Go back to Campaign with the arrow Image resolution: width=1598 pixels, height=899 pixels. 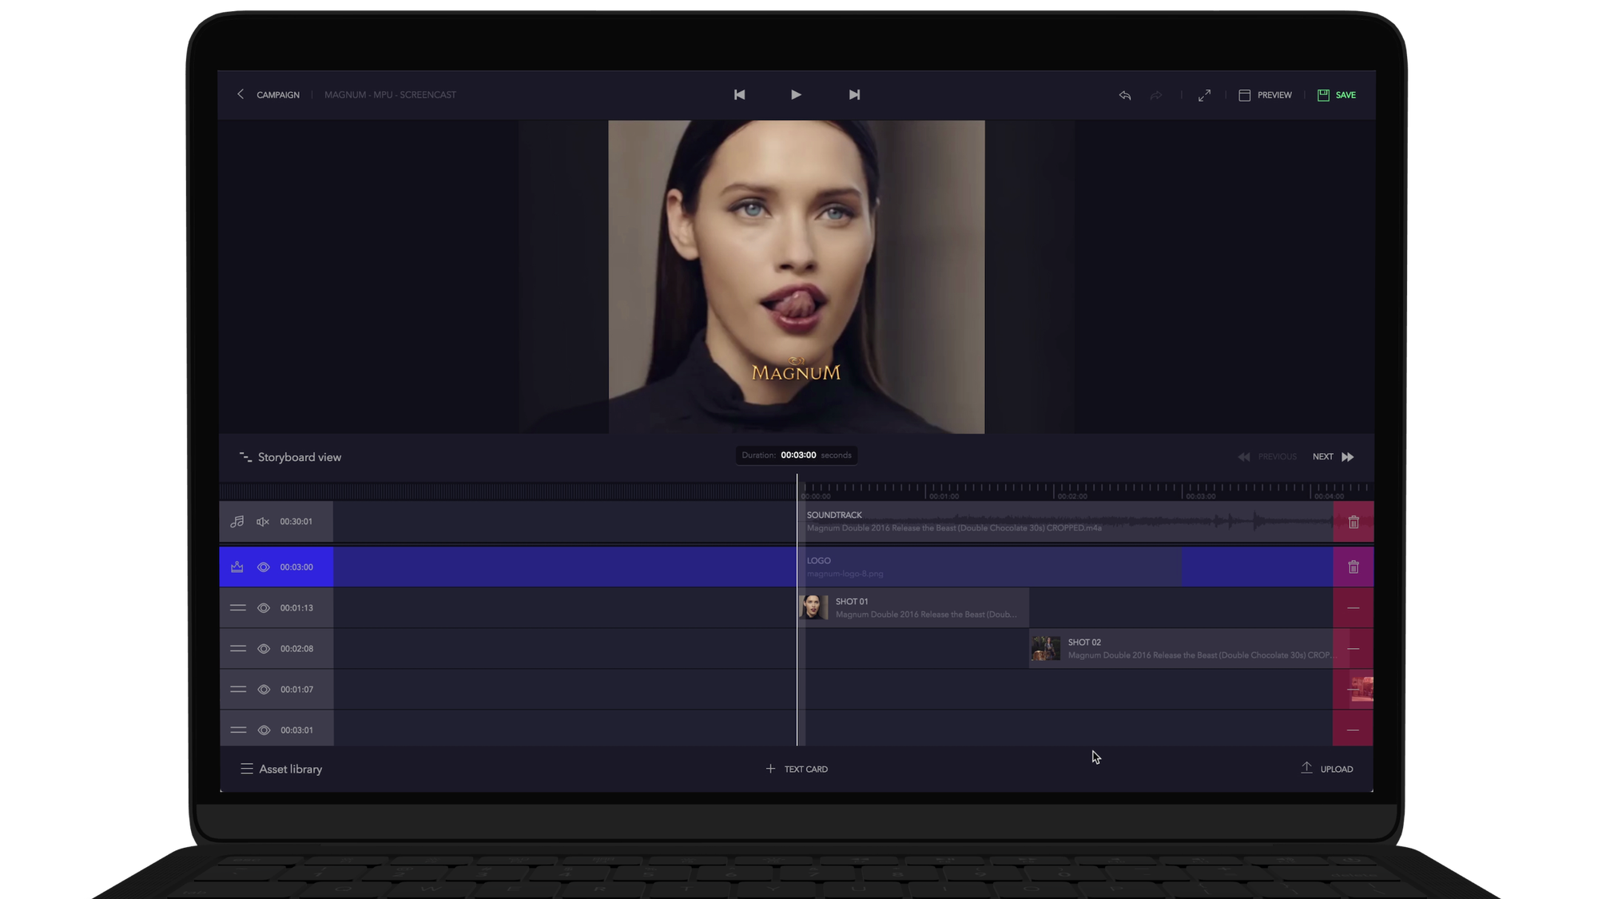click(x=240, y=94)
